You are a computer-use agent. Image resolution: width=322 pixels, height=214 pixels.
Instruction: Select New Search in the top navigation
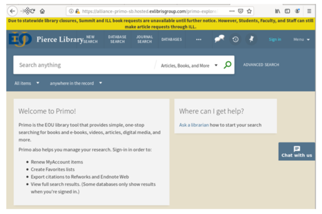point(90,39)
